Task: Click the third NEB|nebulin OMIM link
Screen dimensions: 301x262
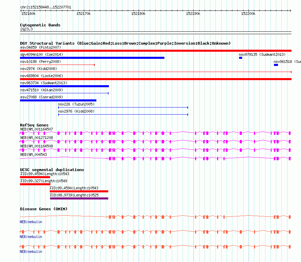Action: pos(31,252)
